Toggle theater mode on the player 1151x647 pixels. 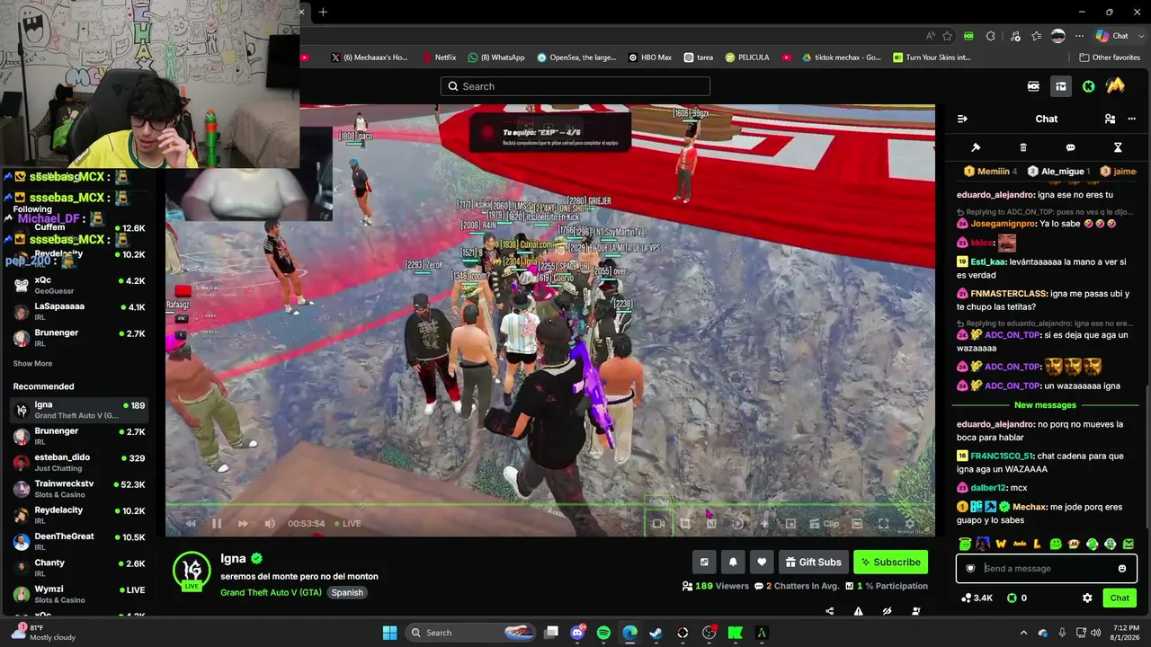click(x=857, y=524)
